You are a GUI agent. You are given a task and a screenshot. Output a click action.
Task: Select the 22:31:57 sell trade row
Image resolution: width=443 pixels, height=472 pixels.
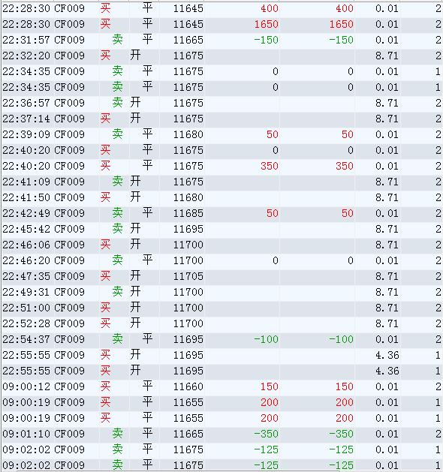point(222,40)
